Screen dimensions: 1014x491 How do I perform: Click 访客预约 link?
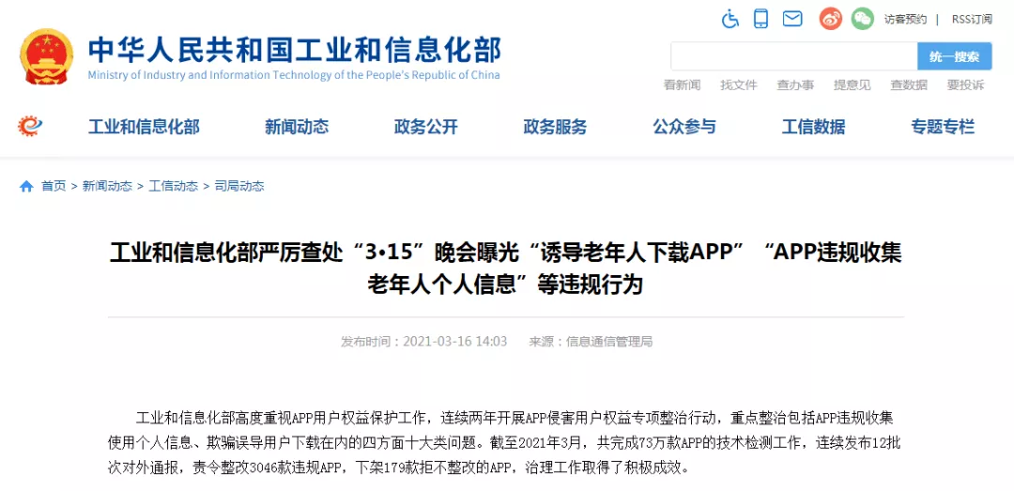pyautogui.click(x=905, y=20)
